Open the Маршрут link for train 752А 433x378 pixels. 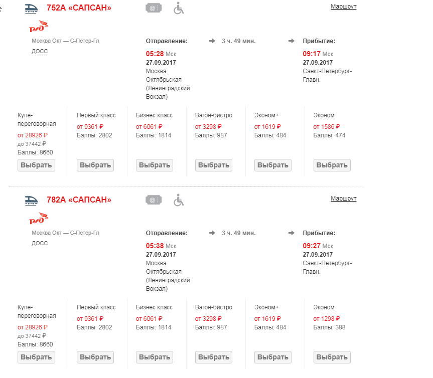click(x=343, y=7)
